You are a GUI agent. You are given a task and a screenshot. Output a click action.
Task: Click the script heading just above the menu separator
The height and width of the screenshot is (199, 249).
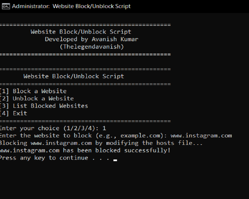click(x=74, y=76)
